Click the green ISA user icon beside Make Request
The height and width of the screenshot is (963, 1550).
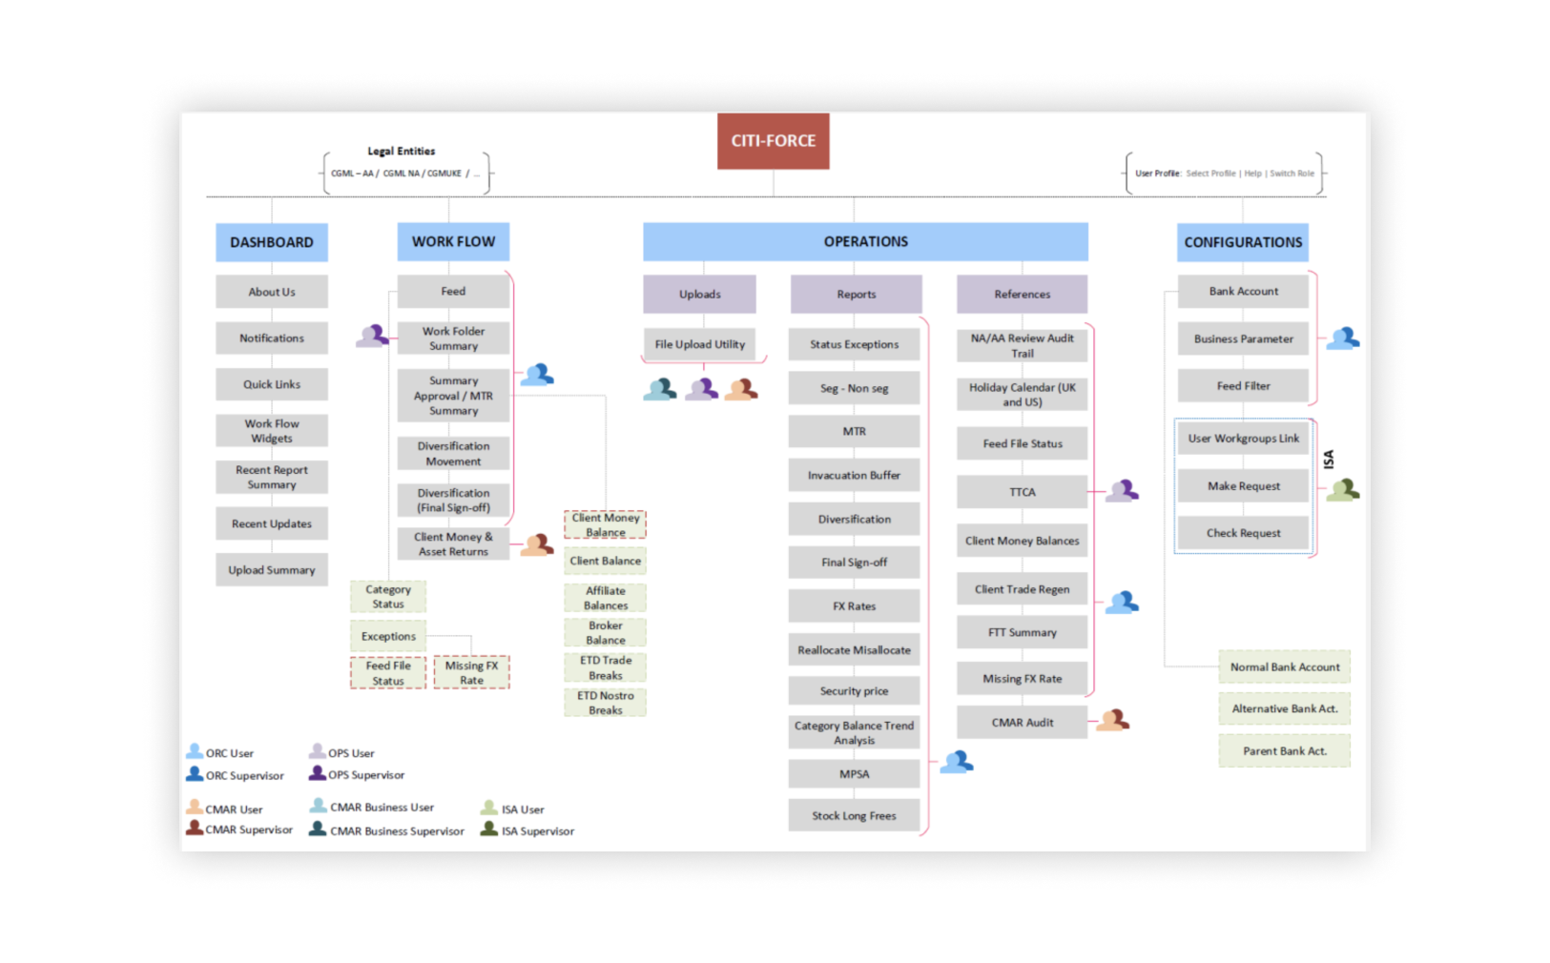[x=1343, y=490]
